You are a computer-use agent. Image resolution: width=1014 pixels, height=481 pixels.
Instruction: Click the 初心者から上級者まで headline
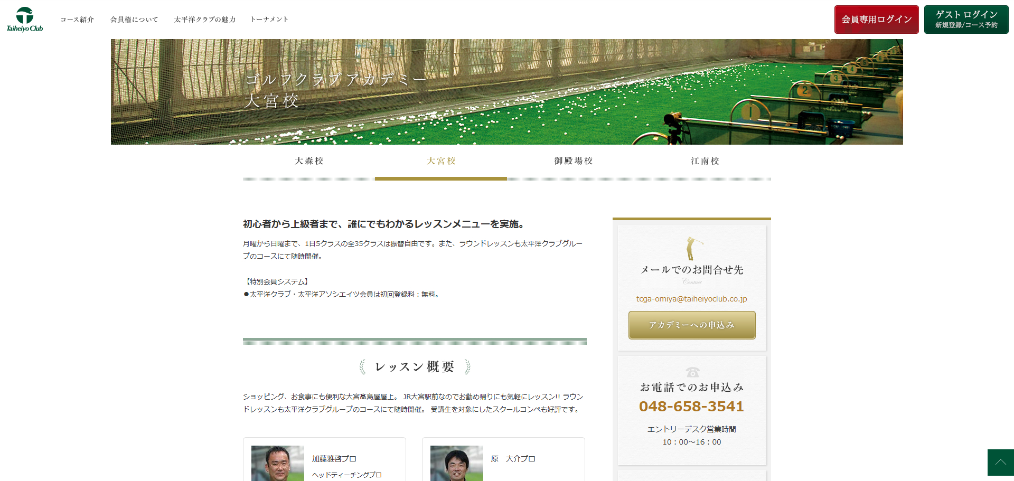(x=384, y=224)
